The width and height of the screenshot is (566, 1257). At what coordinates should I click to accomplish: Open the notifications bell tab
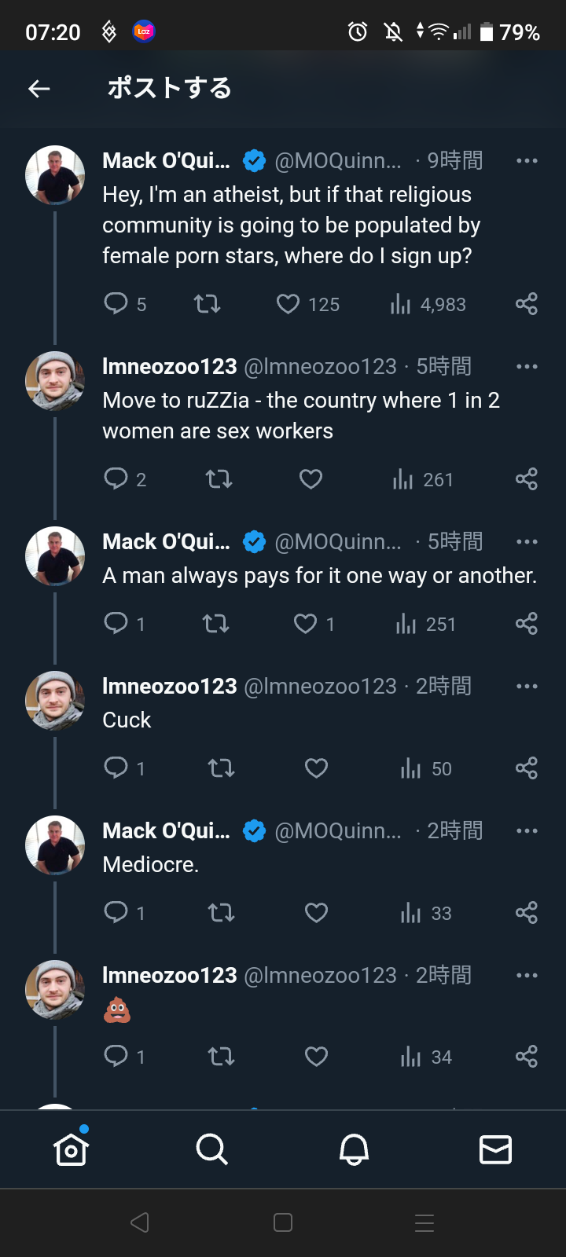pyautogui.click(x=354, y=1149)
